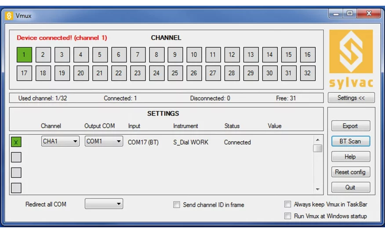Image resolution: width=385 pixels, height=233 pixels.
Task: Start a BT Scan
Action: point(351,142)
